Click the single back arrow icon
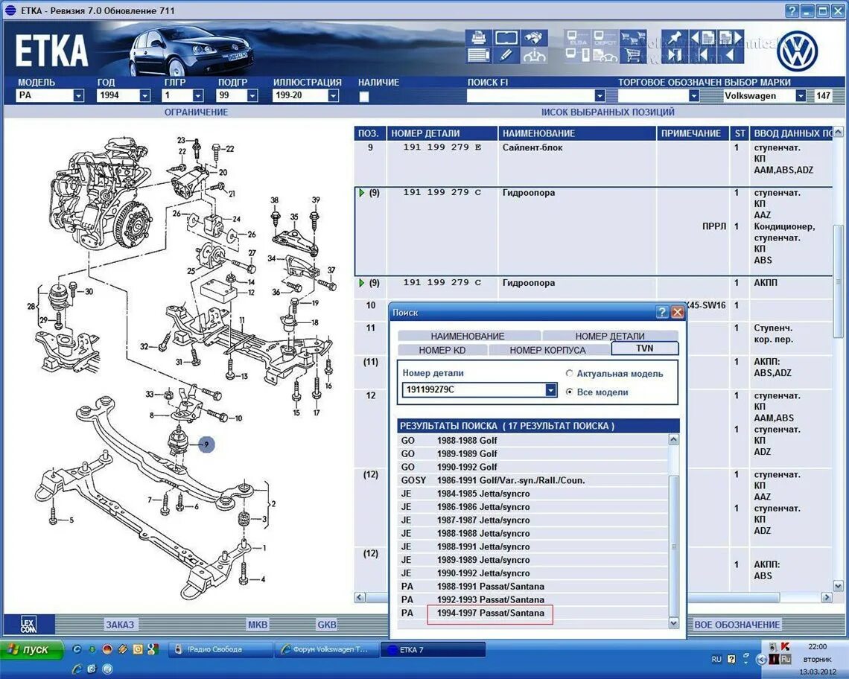Screen dimensions: 849x679 [x=731, y=55]
